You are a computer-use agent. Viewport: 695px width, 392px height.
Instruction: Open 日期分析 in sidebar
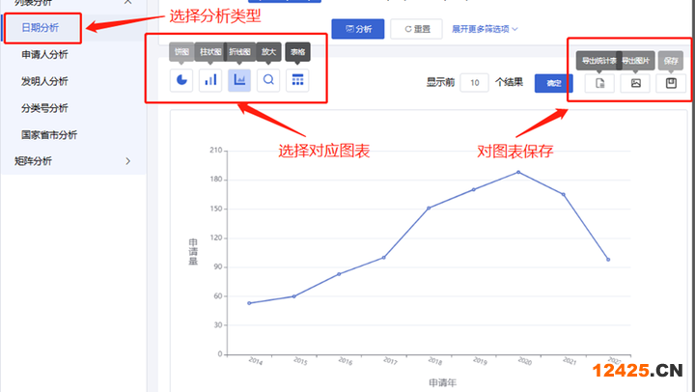coord(40,28)
